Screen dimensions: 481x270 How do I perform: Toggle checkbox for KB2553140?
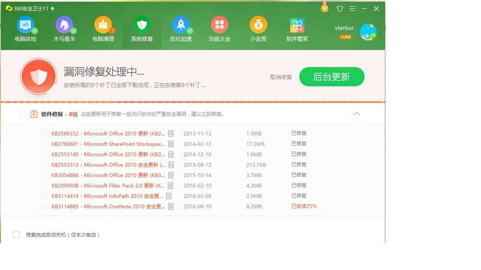pos(44,154)
